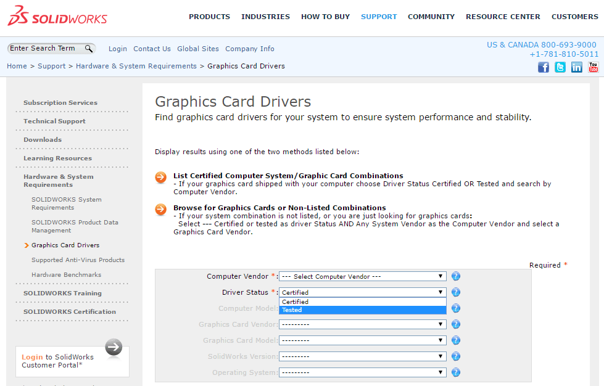Image resolution: width=604 pixels, height=386 pixels.
Task: Click the SolidWorks logo
Action: click(x=57, y=16)
